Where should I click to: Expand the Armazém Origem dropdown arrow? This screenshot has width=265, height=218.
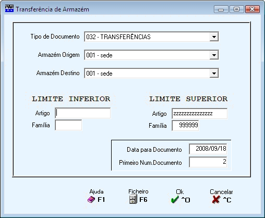tap(214, 55)
